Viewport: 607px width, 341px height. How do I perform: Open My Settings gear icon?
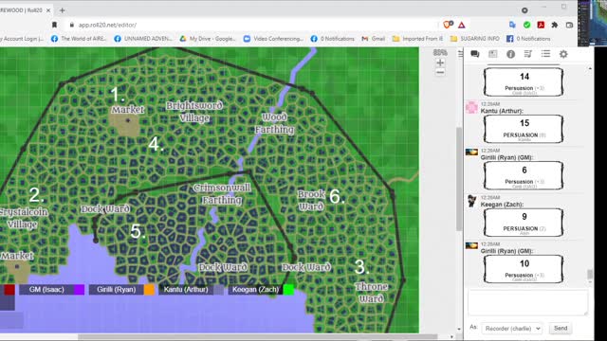click(x=563, y=54)
